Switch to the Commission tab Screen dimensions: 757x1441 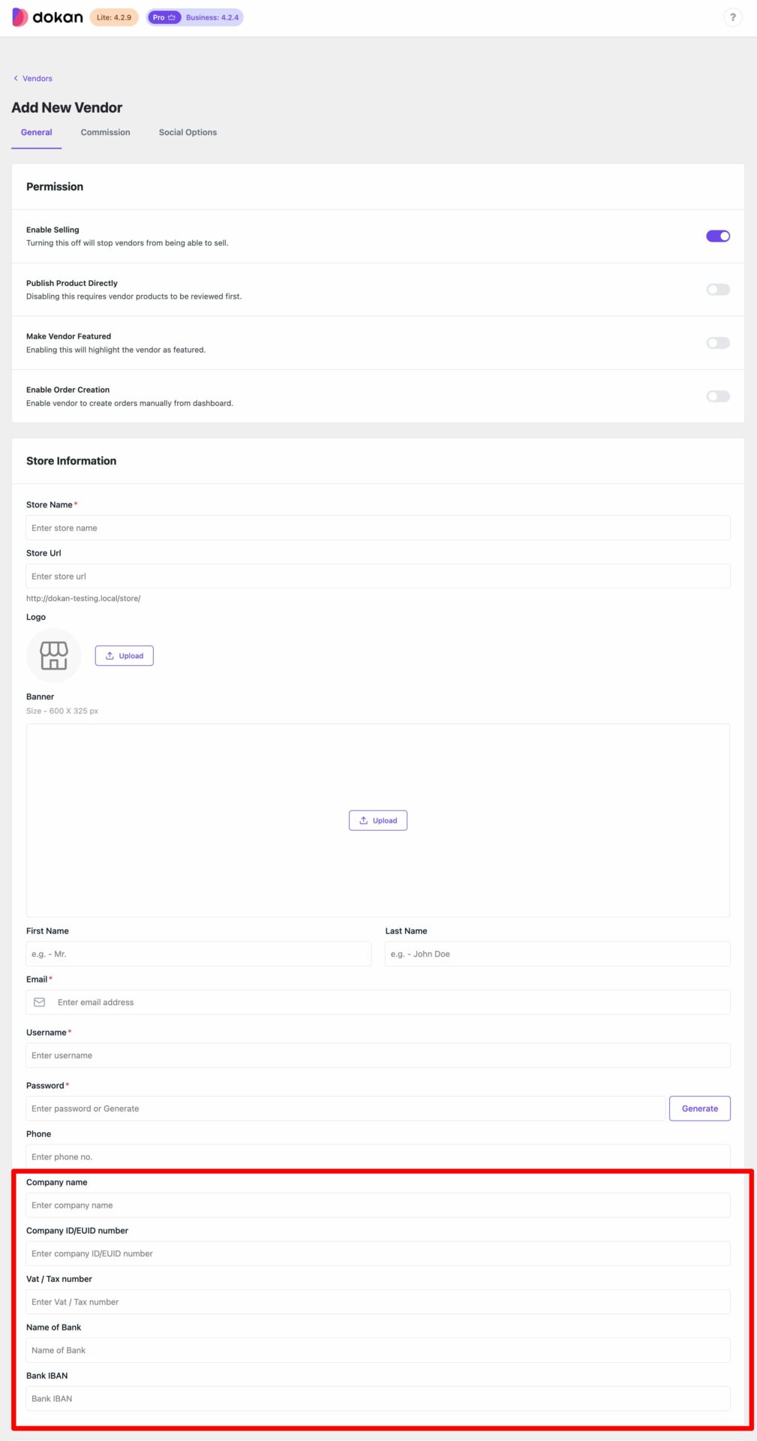[x=105, y=132]
